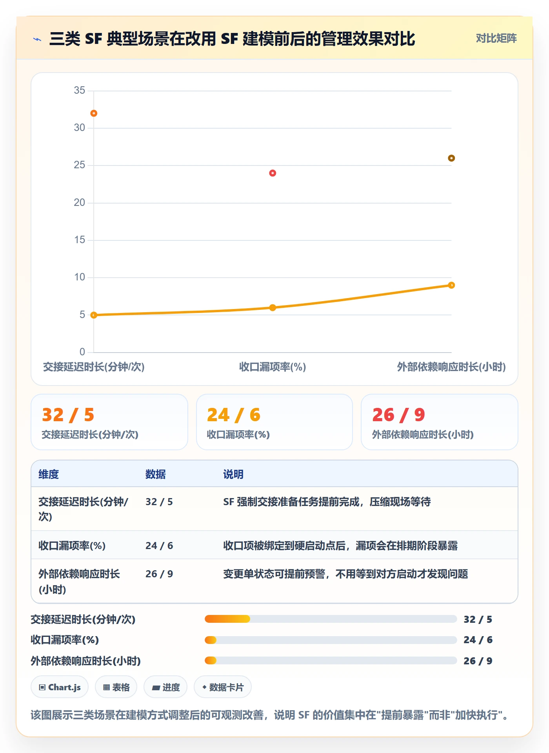This screenshot has width=549, height=753.
Task: Click the 32 / 5 value beside the progress bar
Action: tap(478, 619)
